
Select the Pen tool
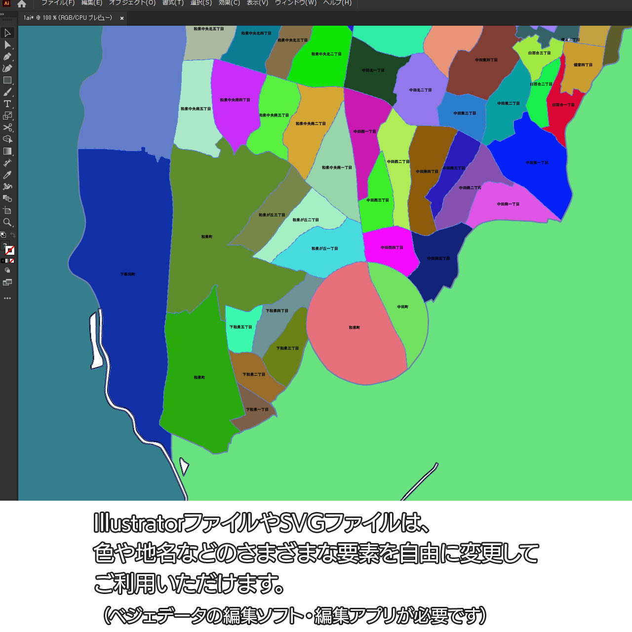7,57
